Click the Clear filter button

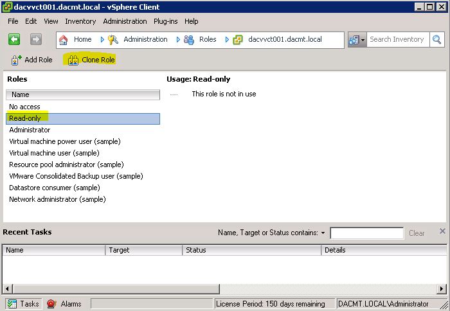pyautogui.click(x=417, y=233)
